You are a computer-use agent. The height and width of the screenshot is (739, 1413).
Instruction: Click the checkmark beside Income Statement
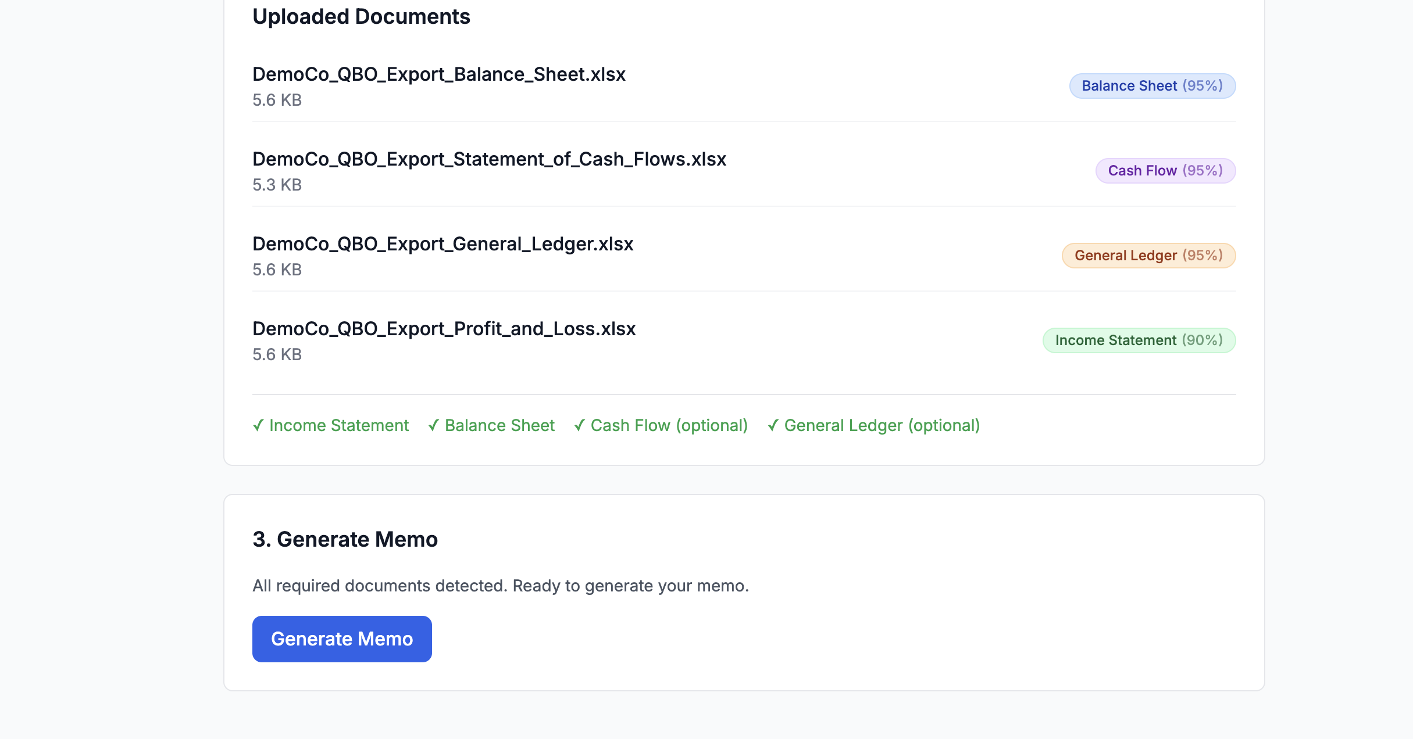click(258, 425)
